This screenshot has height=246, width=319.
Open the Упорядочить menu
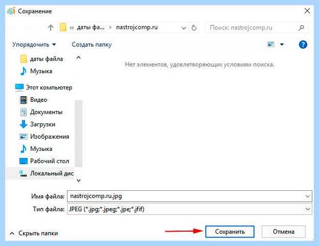[x=34, y=44]
